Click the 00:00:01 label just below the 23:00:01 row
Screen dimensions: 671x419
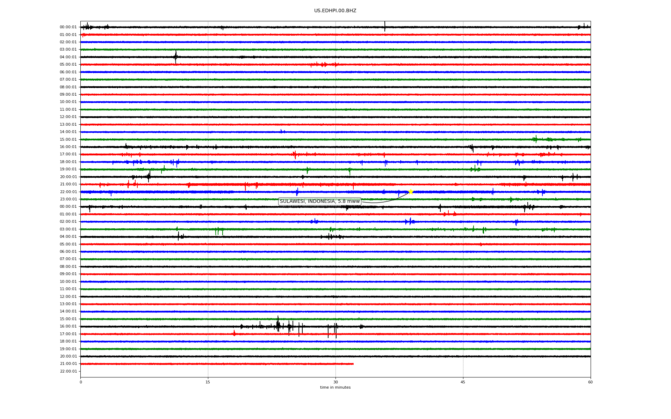click(68, 207)
